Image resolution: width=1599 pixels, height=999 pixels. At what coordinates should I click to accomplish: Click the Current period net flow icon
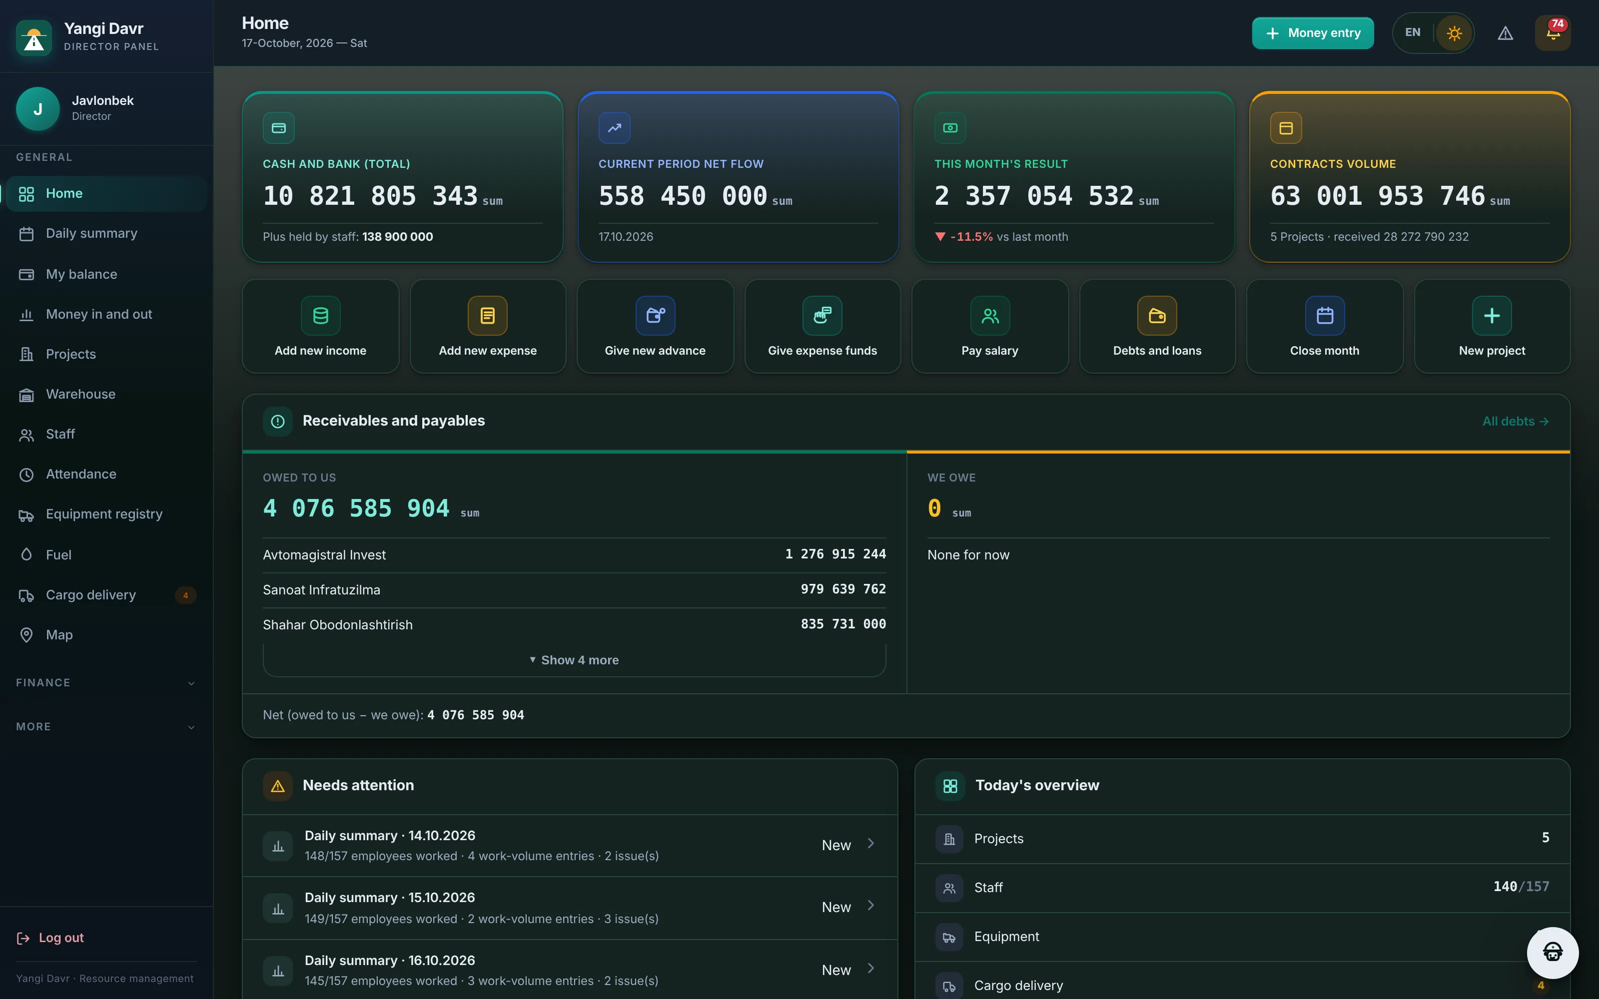615,128
